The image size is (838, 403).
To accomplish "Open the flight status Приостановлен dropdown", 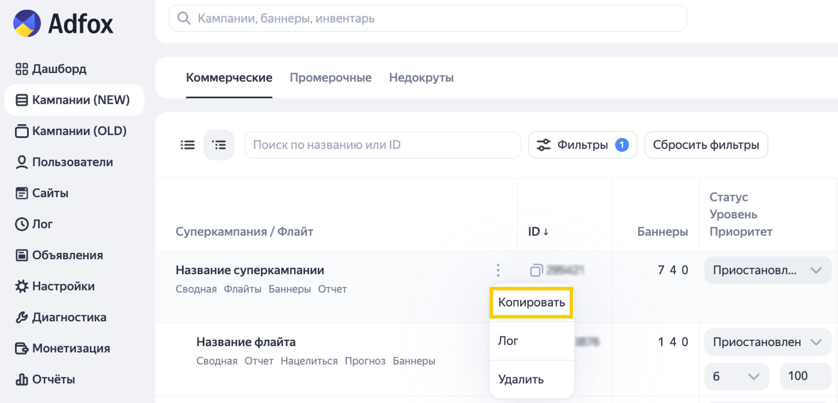I will (x=767, y=342).
